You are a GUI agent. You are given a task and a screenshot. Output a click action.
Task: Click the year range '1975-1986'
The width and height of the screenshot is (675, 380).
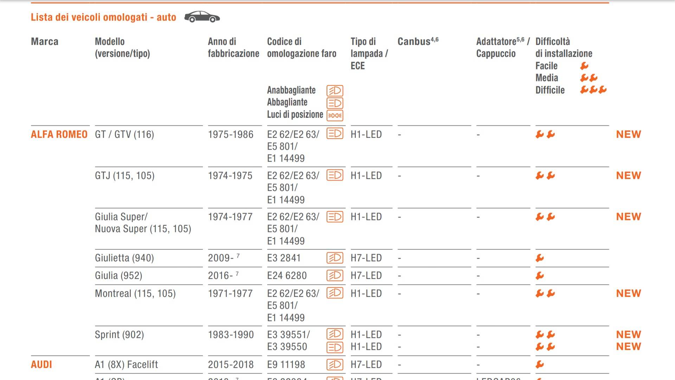[231, 134]
